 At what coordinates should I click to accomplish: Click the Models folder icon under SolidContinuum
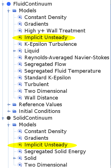tap(14, 125)
